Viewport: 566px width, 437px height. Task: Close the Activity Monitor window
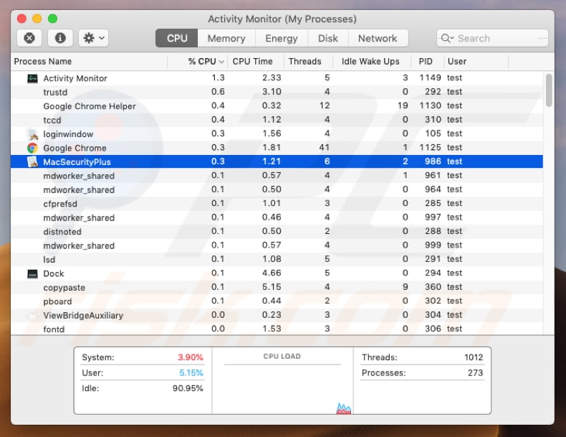pos(21,19)
